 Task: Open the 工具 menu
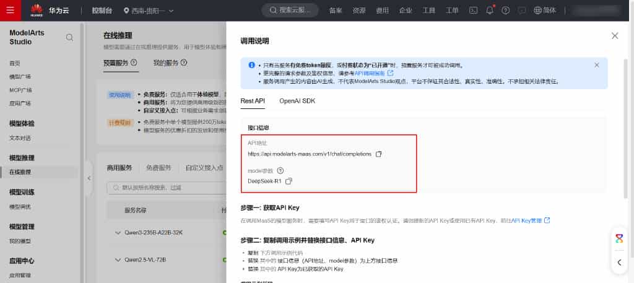coord(428,11)
